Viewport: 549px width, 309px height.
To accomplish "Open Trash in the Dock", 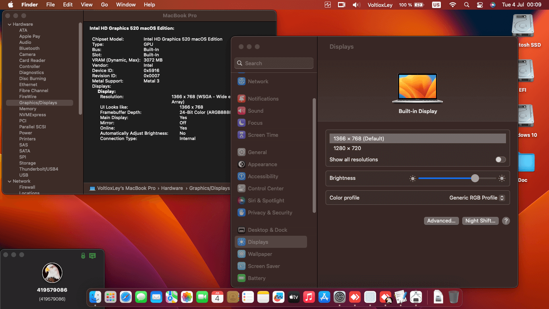I will pos(454,297).
